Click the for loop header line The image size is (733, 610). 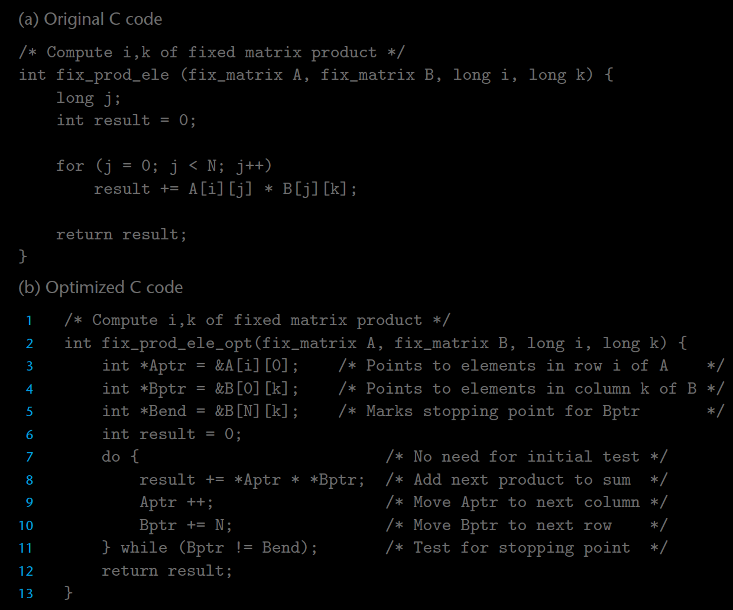[164, 166]
